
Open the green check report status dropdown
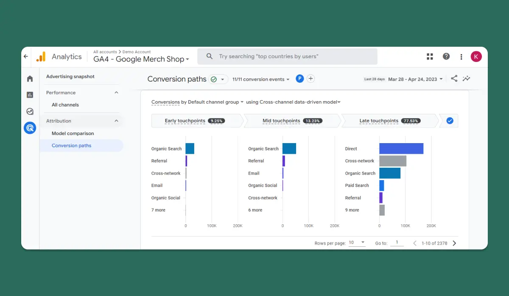click(x=218, y=79)
